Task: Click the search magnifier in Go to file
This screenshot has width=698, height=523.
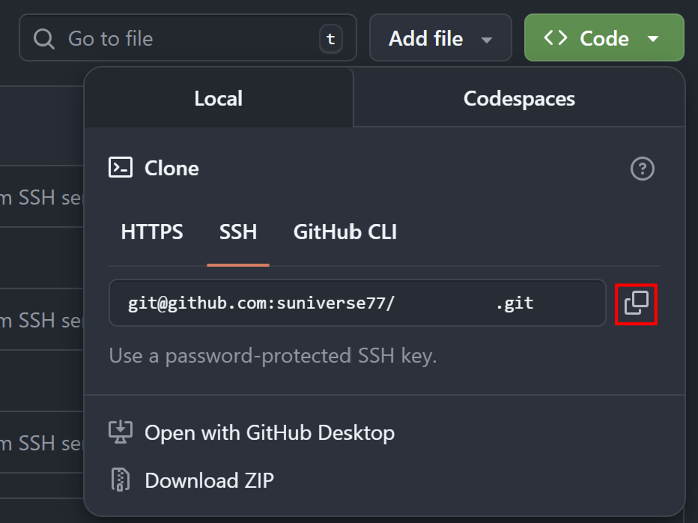Action: (x=44, y=39)
